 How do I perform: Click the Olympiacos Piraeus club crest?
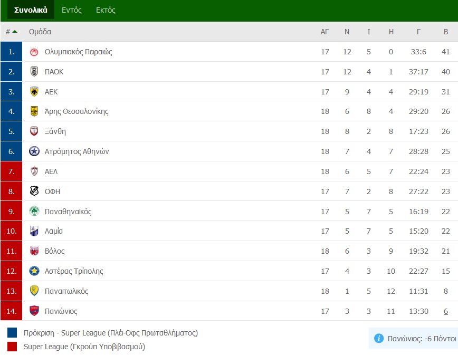[x=34, y=52]
